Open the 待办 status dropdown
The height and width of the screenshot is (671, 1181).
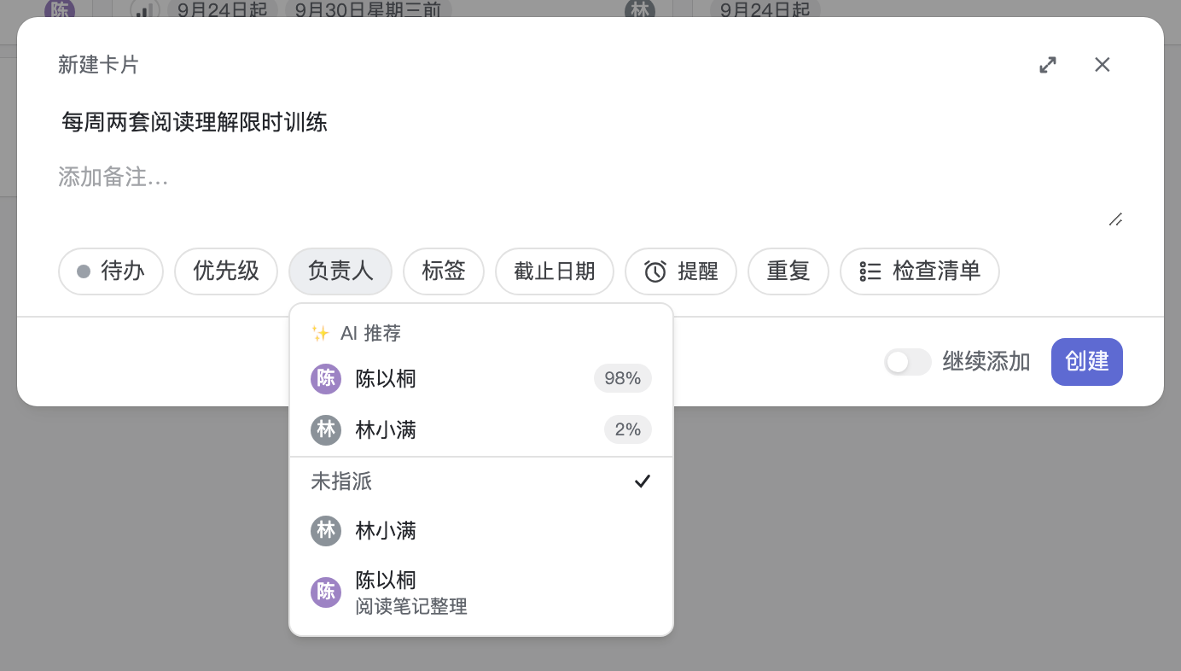pos(111,271)
